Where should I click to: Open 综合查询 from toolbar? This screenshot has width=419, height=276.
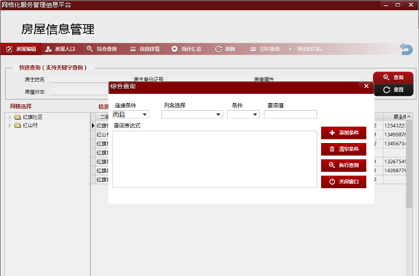101,49
